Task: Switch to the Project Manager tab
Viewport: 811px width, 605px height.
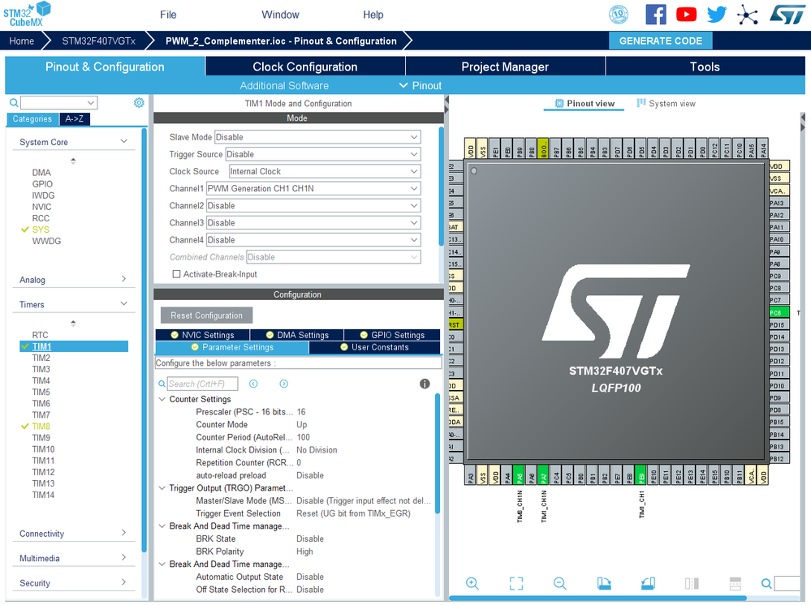Action: pos(505,67)
